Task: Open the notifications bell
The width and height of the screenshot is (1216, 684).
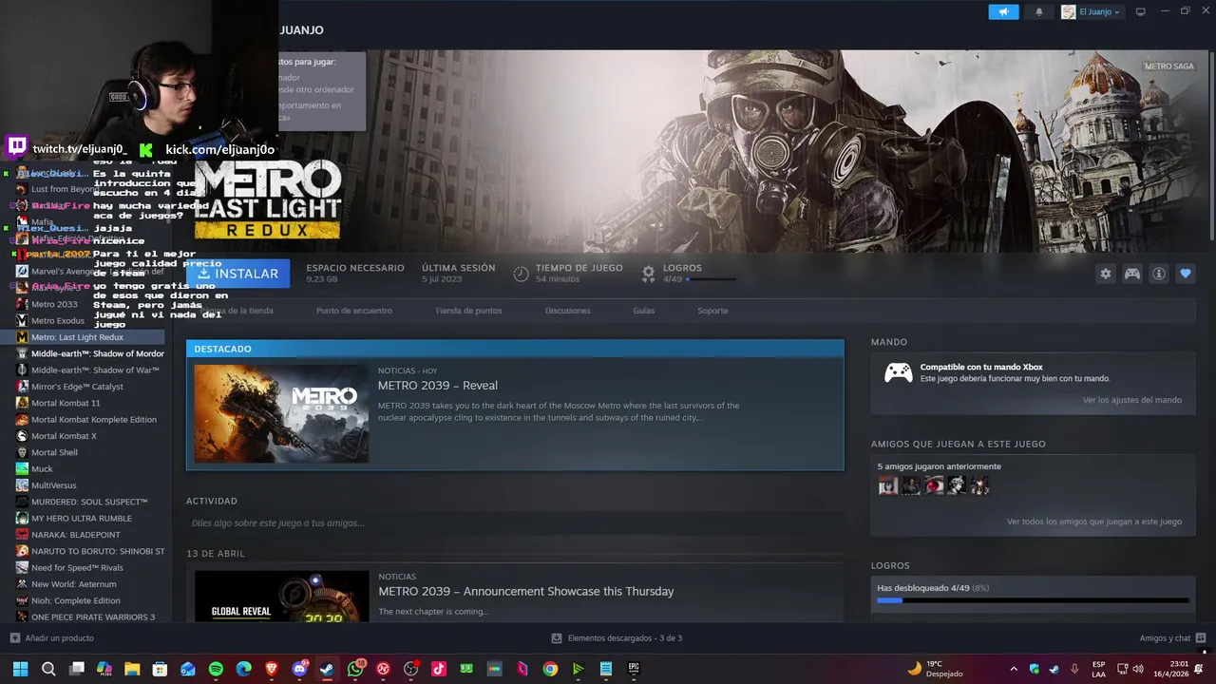Action: (x=1038, y=12)
